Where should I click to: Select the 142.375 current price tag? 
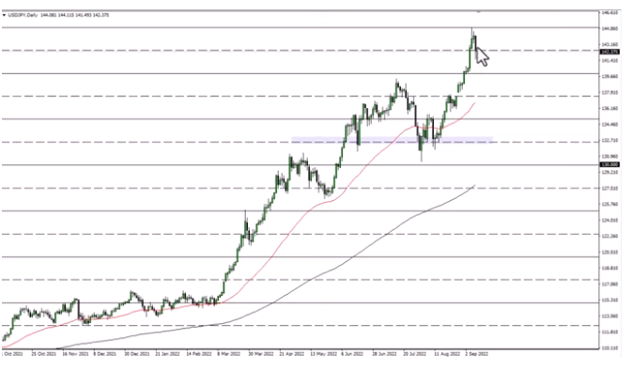tap(609, 52)
